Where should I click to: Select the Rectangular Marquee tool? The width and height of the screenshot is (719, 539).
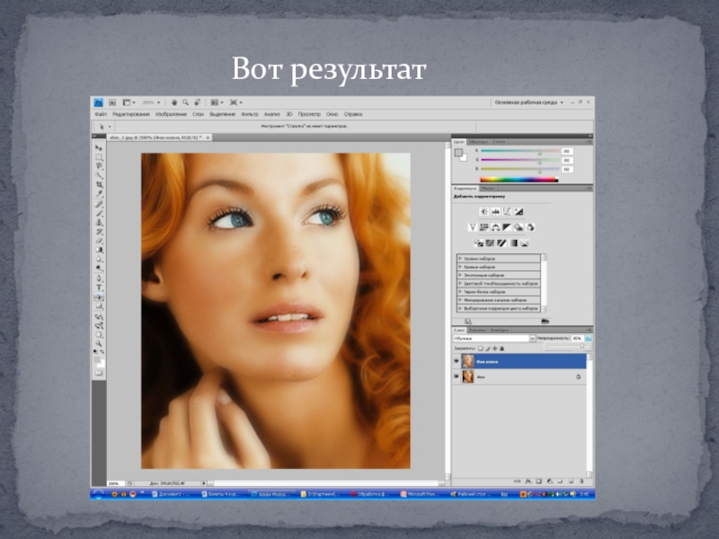pos(99,157)
